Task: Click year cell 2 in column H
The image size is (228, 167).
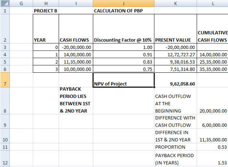Action: pyautogui.click(x=46, y=62)
